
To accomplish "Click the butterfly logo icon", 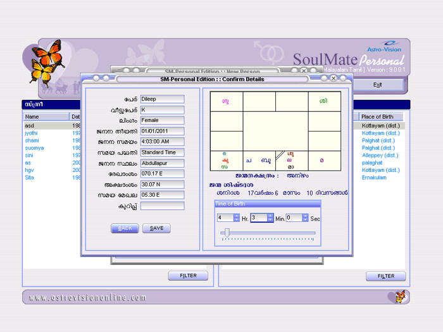I will pos(47,62).
